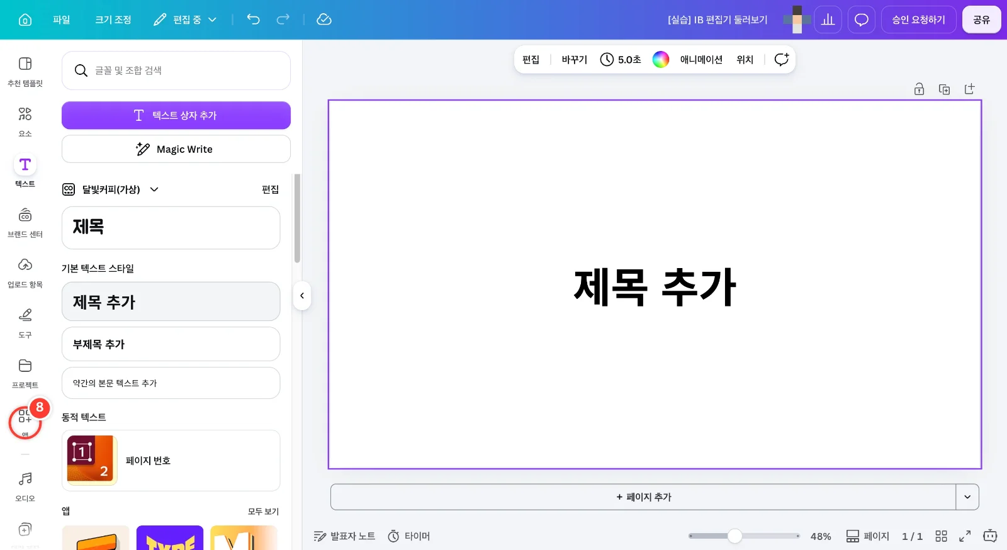
Task: Set the 5.0초 page duration
Action: tap(621, 59)
